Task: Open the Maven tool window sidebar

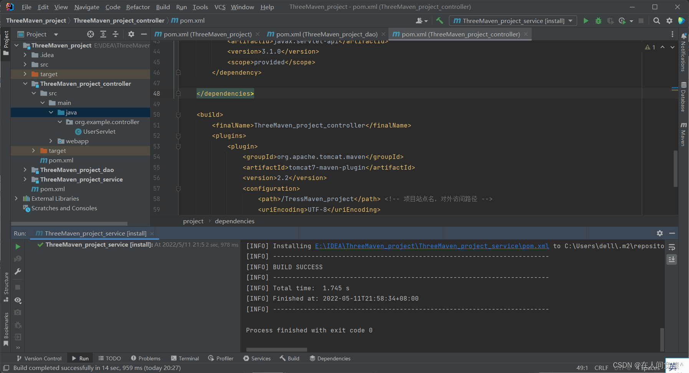Action: 683,134
